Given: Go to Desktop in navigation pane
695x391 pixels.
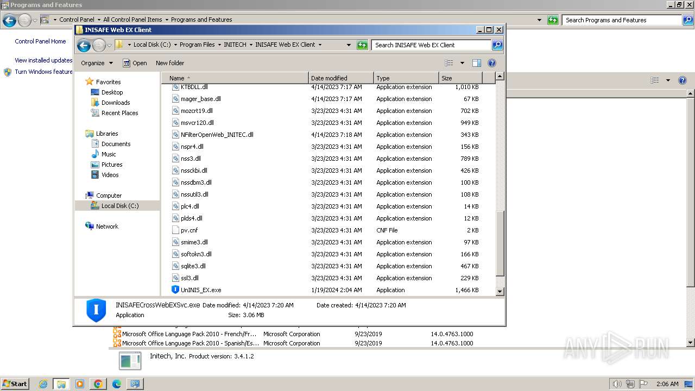Looking at the screenshot, I should tap(112, 92).
